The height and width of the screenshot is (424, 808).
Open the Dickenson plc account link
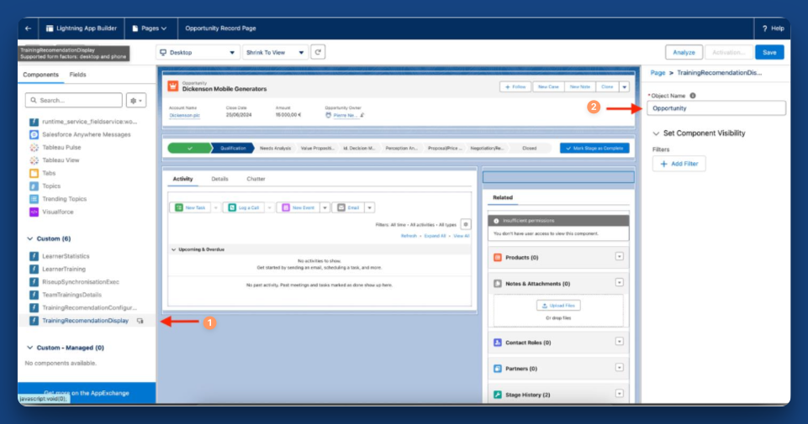184,115
